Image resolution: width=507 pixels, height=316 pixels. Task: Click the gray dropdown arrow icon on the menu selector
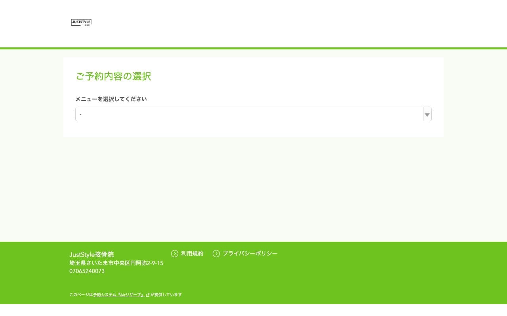click(x=427, y=114)
